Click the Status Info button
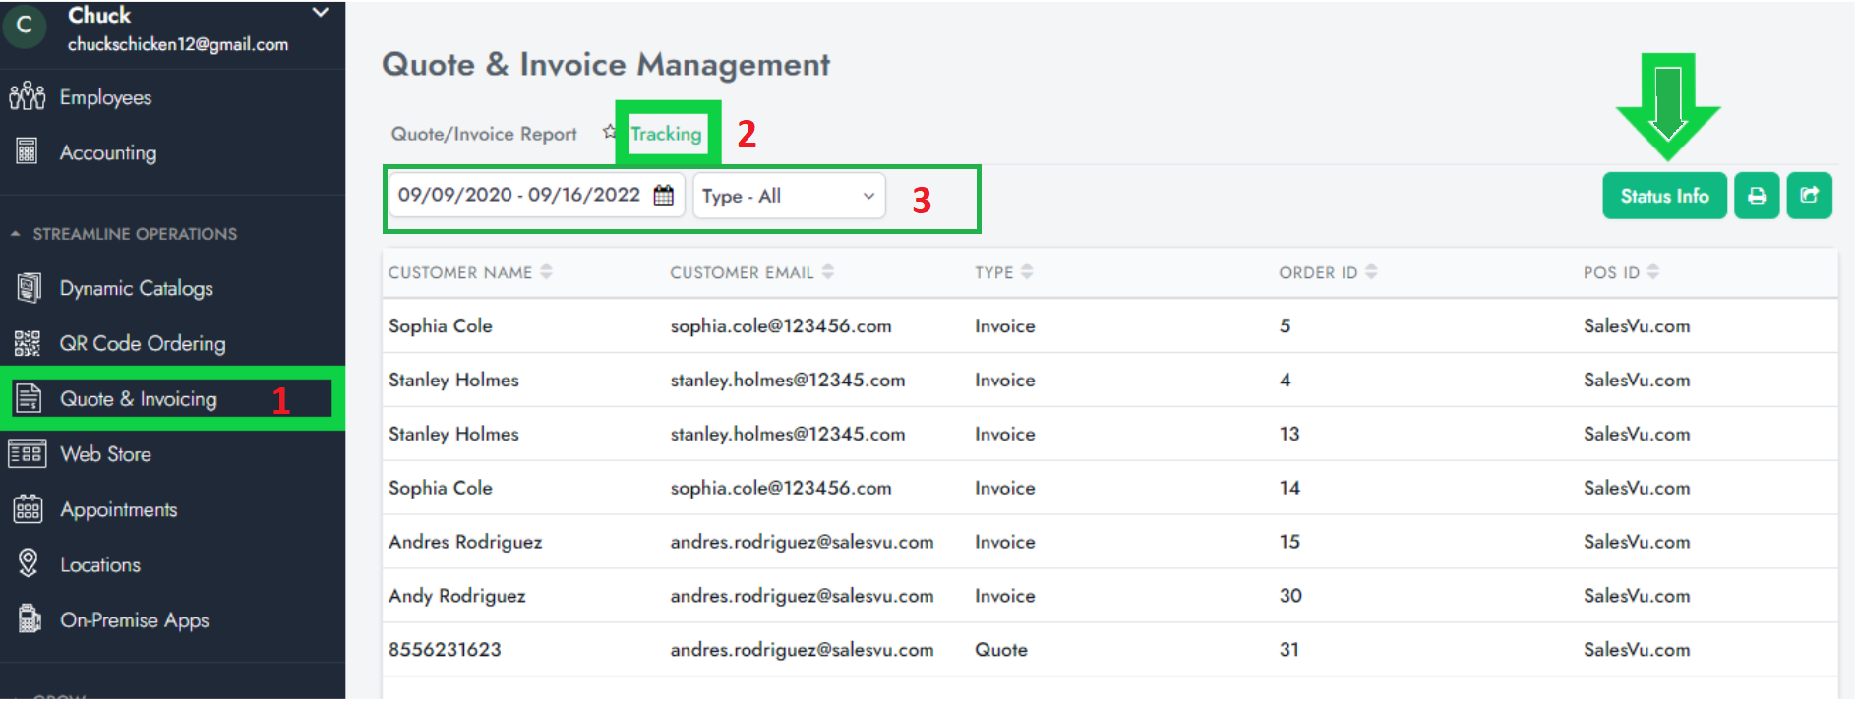This screenshot has height=705, width=1856. (x=1663, y=196)
